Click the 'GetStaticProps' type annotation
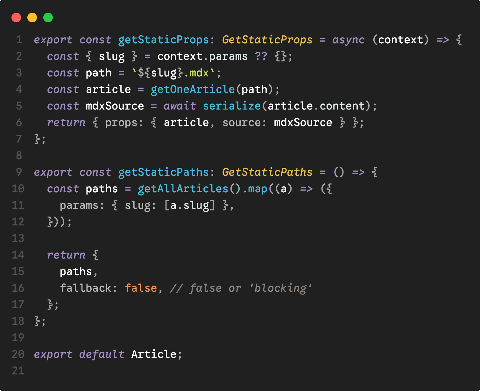Viewport: 480px width, 391px height. coord(267,40)
